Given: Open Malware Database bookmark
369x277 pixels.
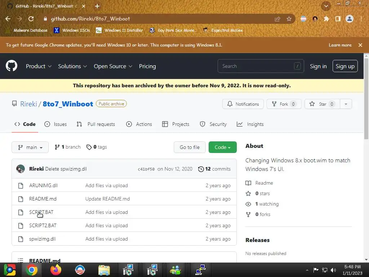Looking at the screenshot, I should click(28, 30).
